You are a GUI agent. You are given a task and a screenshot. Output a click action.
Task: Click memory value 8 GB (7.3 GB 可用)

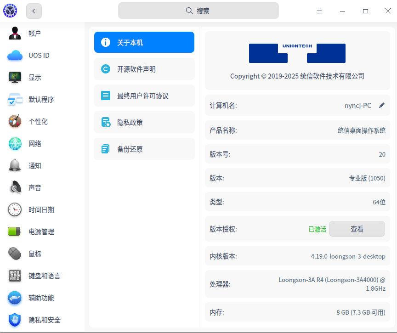(x=361, y=312)
